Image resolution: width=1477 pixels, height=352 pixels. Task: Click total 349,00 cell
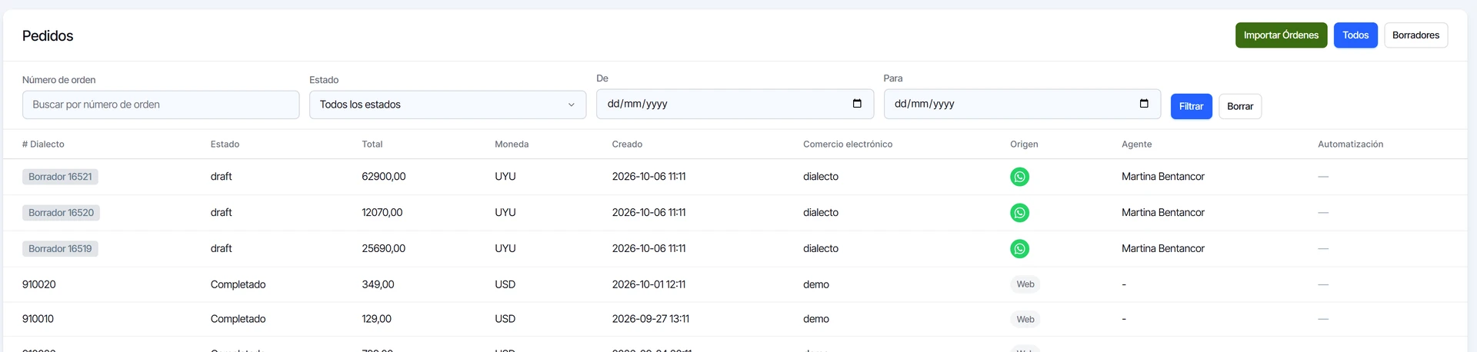(378, 284)
